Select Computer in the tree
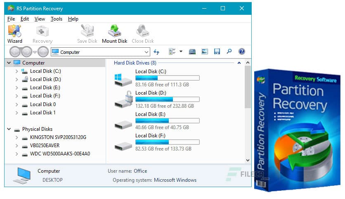 [x=33, y=63]
